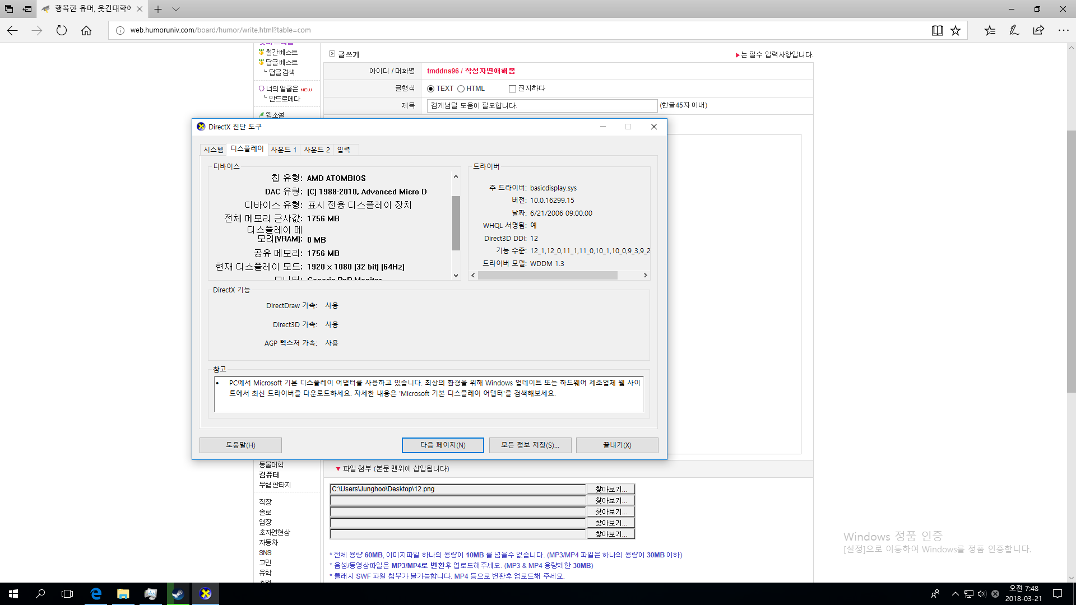Click the driver panel horizontal scrollbar thumb

click(548, 276)
